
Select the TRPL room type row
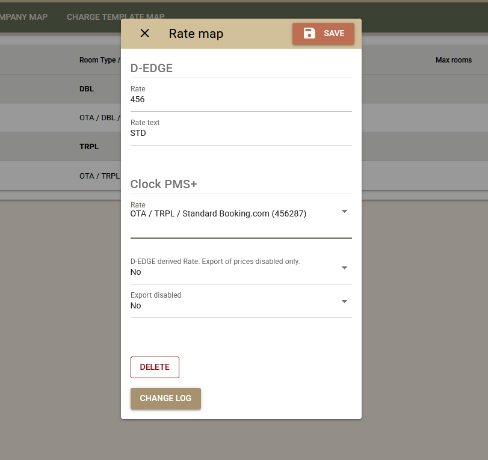(60, 147)
